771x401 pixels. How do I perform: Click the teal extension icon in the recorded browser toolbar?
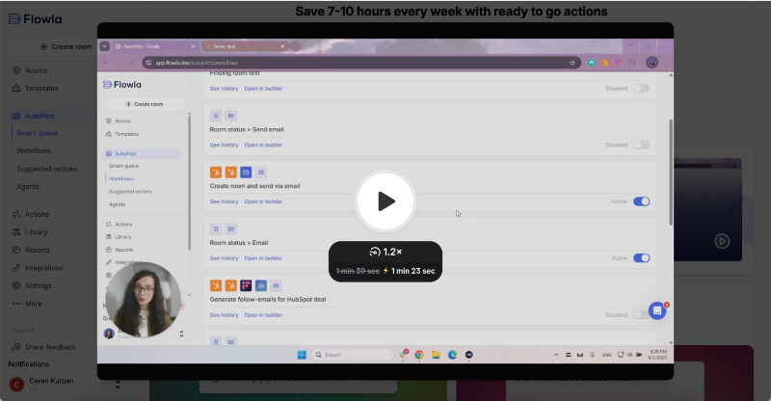pos(592,63)
